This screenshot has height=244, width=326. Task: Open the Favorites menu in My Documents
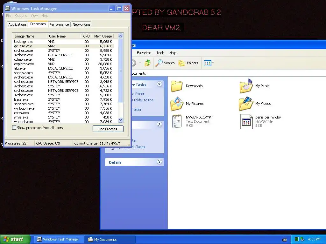(144, 53)
